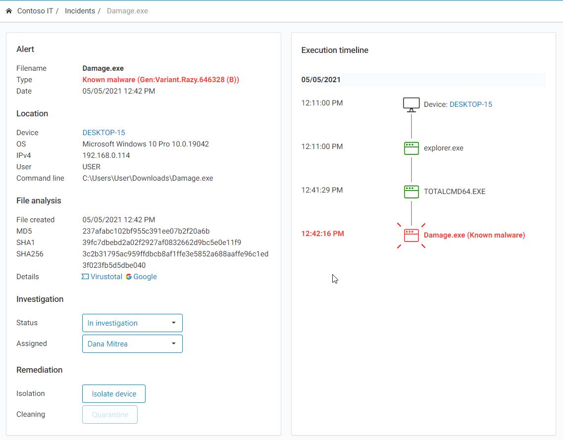Viewport: 563px width, 440px height.
Task: Click the 12:42:16 PM timestamp
Action: 322,234
